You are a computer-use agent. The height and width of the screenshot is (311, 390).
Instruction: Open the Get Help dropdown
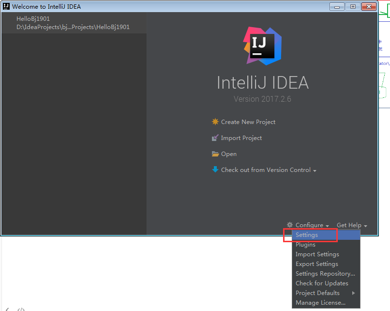(352, 225)
